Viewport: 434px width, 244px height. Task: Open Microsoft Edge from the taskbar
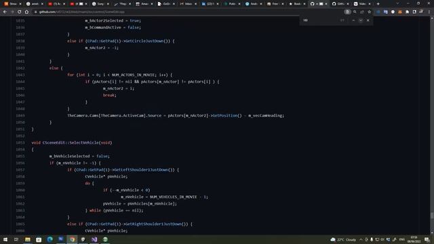[x=50, y=239]
